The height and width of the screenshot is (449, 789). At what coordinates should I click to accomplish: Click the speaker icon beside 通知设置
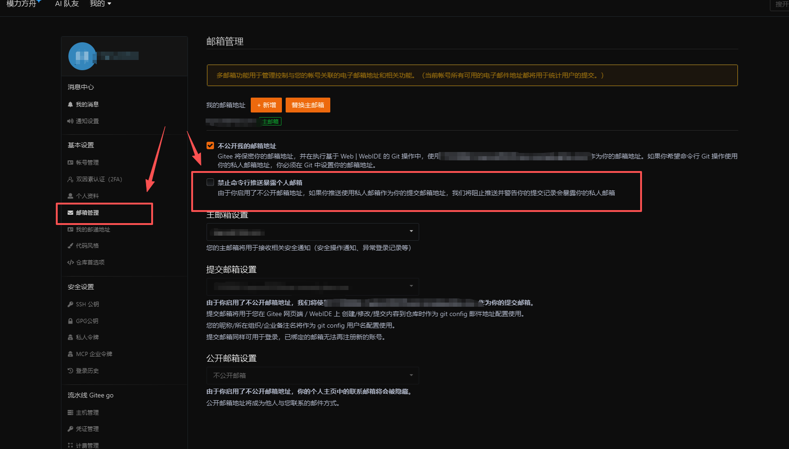pos(70,121)
